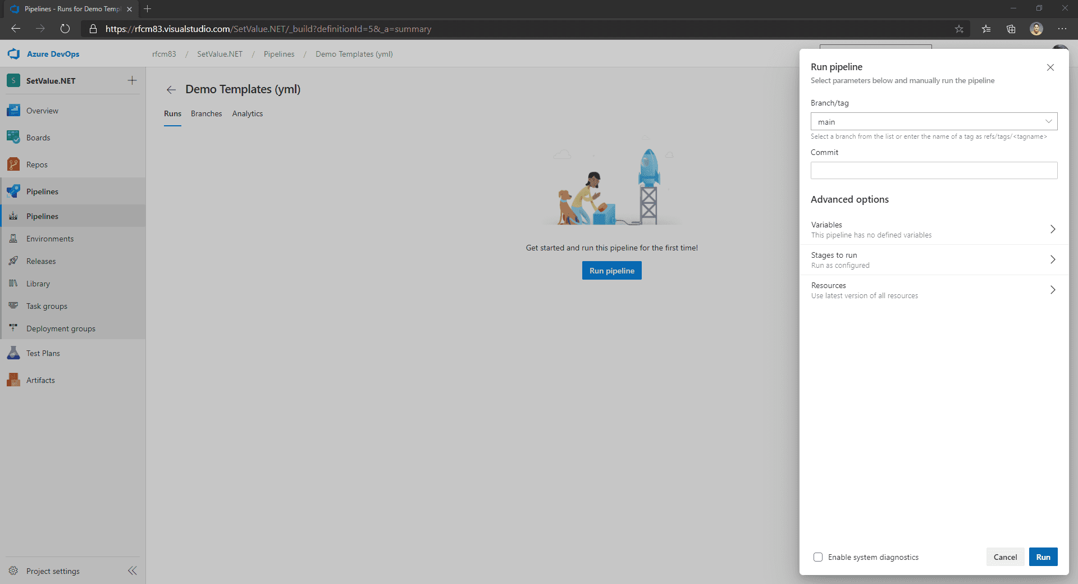Viewport: 1078px width, 584px height.
Task: Open browser collections icon
Action: pyautogui.click(x=1011, y=29)
